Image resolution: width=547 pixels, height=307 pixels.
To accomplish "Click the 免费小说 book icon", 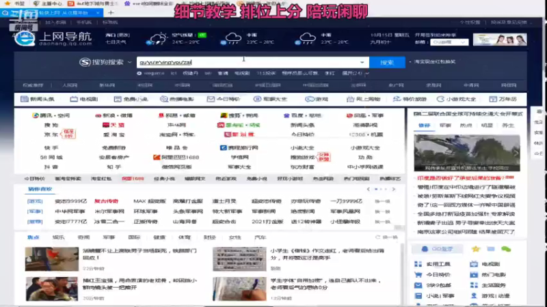I will coord(118,99).
